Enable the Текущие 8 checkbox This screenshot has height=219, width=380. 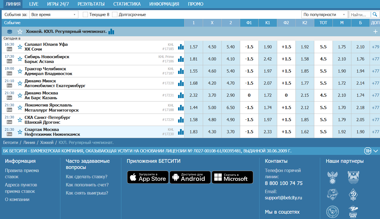(85, 15)
